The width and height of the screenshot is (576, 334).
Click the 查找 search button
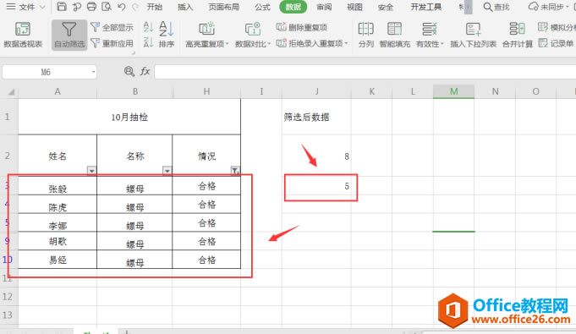tap(496, 7)
